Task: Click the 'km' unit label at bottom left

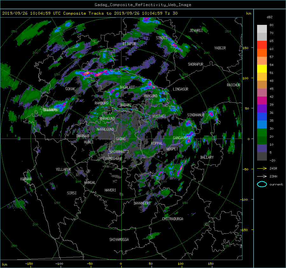Action: 4,264
